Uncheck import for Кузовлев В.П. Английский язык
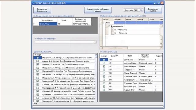The image size is (196, 110). pyautogui.click(x=37, y=95)
